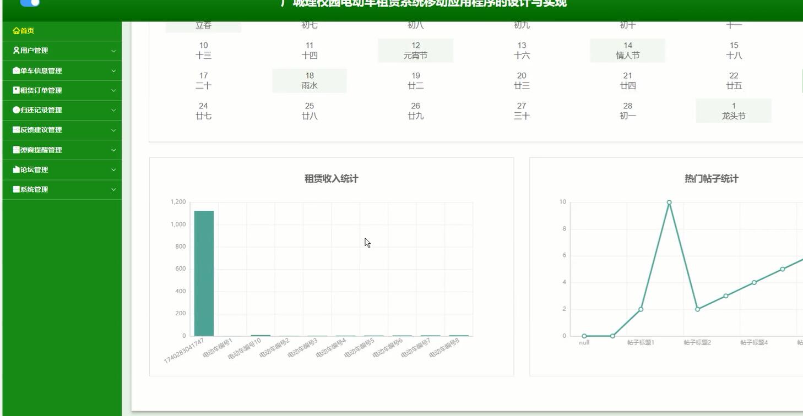
Task: Click the line chart point above null
Action: (x=584, y=336)
